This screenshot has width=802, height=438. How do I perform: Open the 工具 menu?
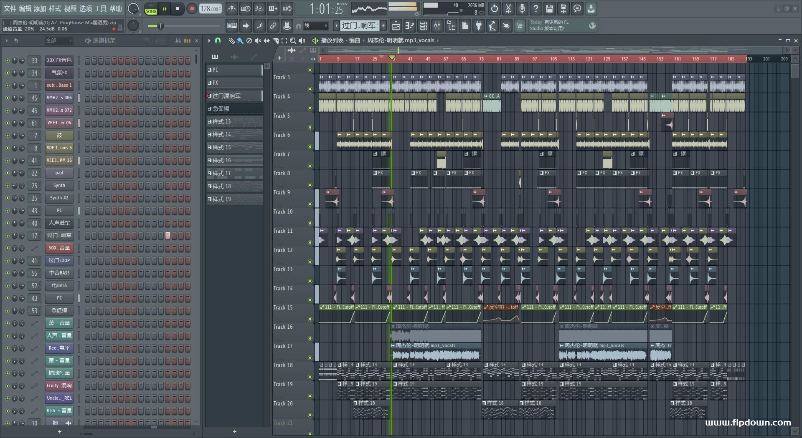101,8
